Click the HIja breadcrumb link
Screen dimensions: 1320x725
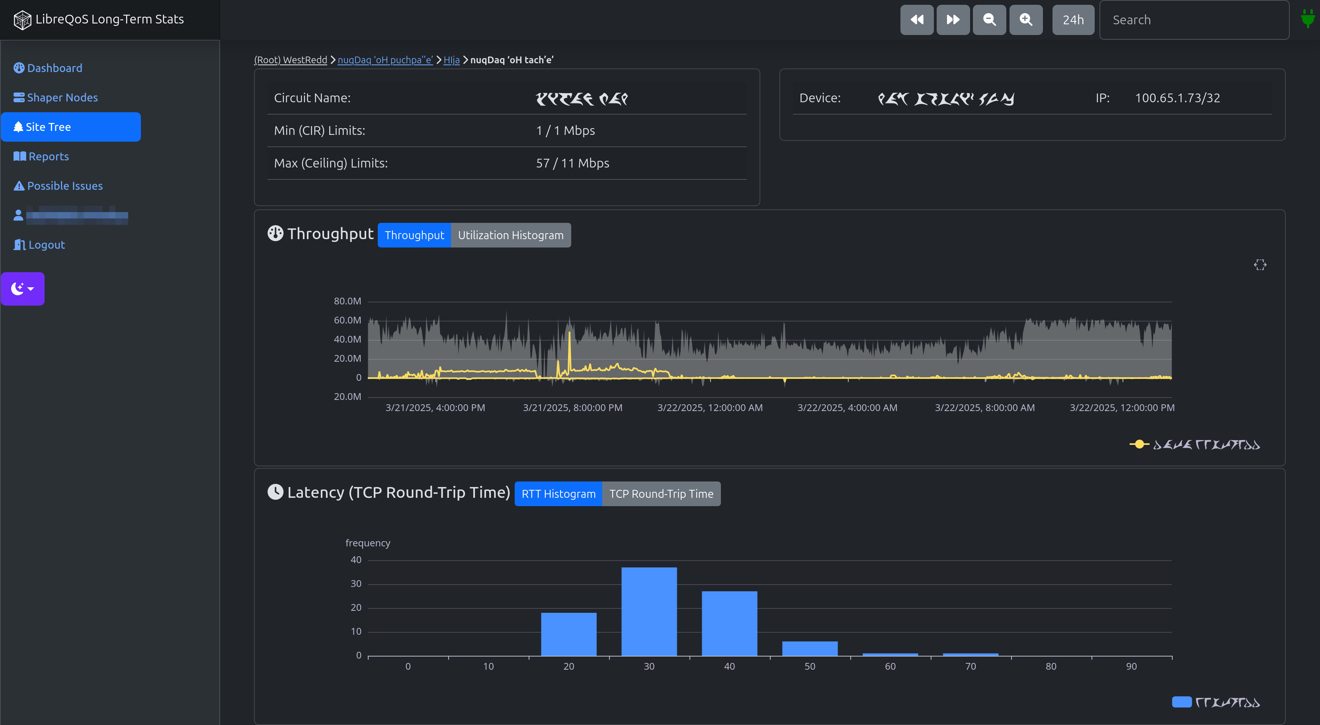[x=451, y=60]
